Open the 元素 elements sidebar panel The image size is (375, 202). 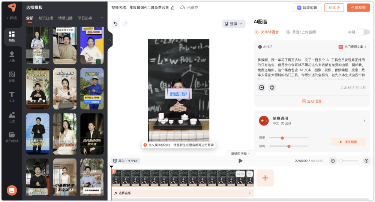coord(12,117)
